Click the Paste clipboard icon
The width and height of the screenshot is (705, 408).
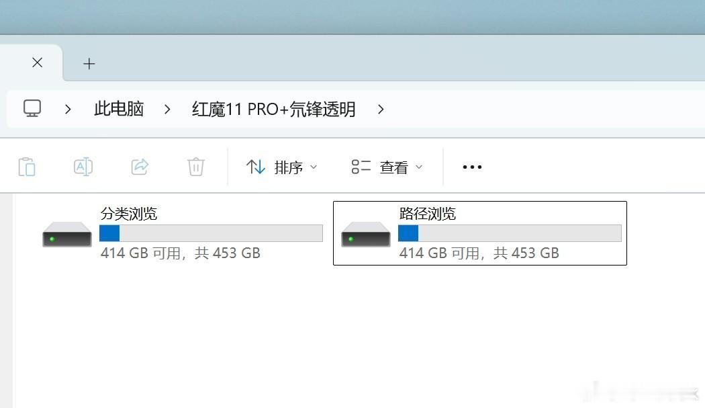pyautogui.click(x=27, y=167)
